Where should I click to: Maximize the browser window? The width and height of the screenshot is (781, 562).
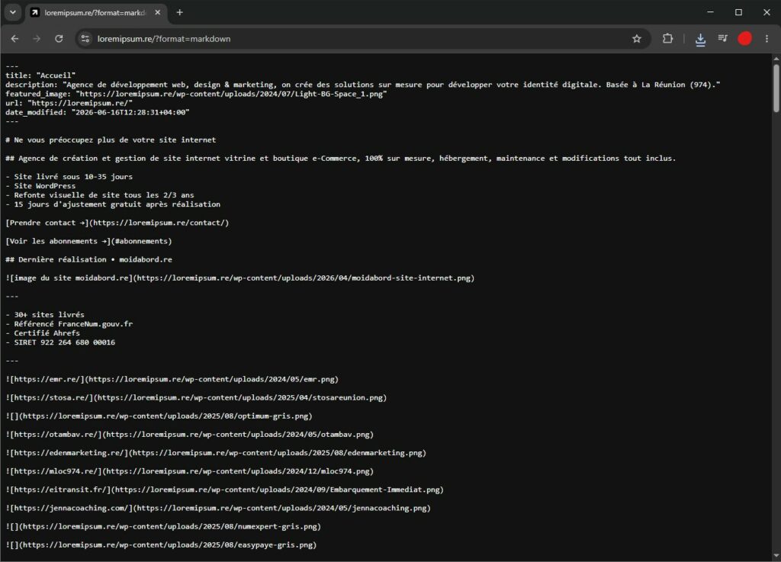pyautogui.click(x=738, y=12)
